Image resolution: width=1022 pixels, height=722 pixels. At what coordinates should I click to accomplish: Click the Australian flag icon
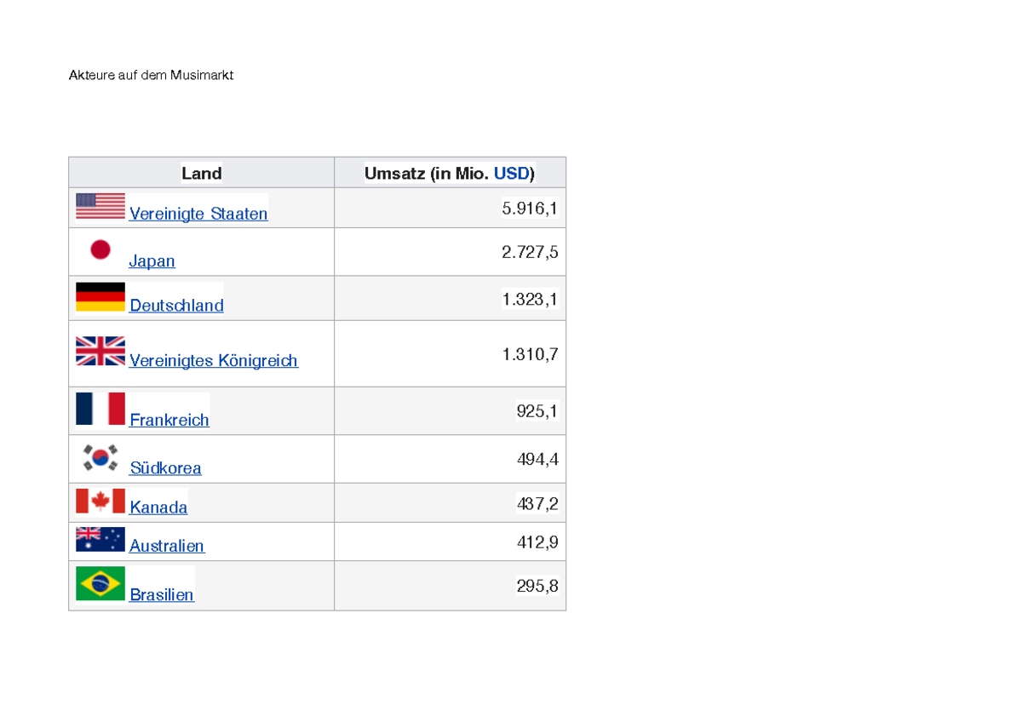pyautogui.click(x=100, y=539)
